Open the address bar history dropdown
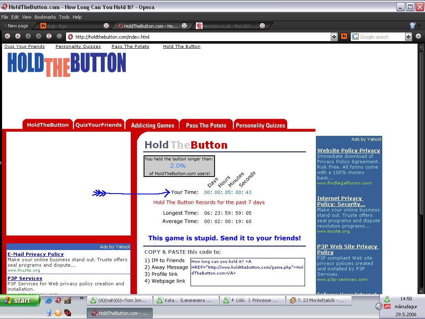Screen dimensions: 425x319 coord(334,37)
